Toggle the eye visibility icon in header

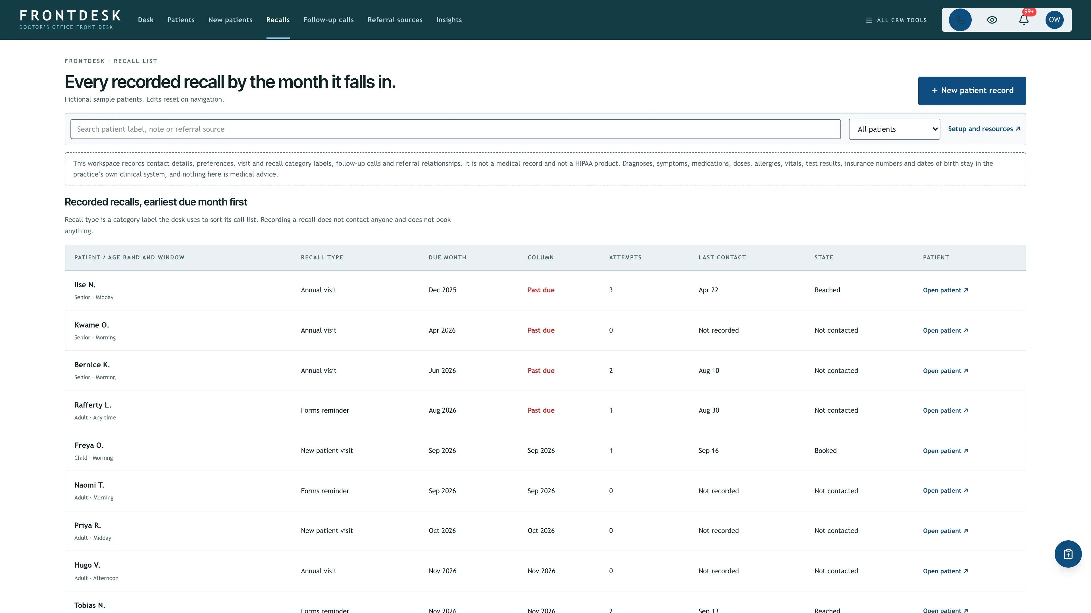[x=992, y=20]
